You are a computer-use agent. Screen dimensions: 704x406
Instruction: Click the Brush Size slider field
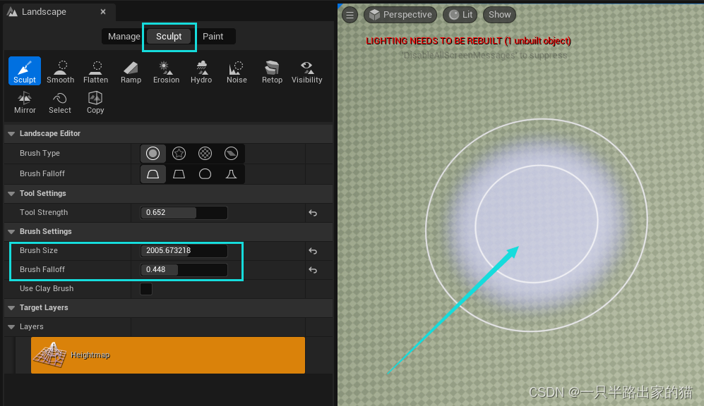click(184, 250)
